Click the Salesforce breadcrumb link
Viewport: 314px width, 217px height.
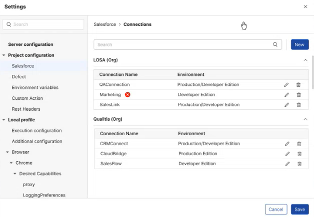tap(104, 24)
